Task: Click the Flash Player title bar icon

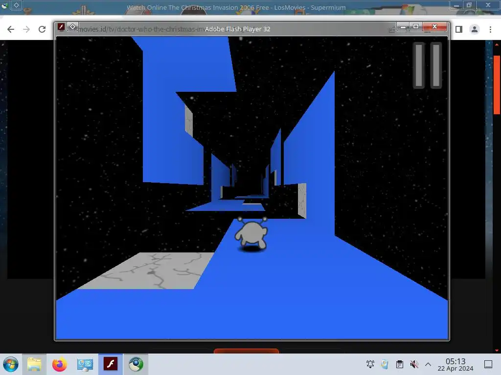Action: [61, 27]
